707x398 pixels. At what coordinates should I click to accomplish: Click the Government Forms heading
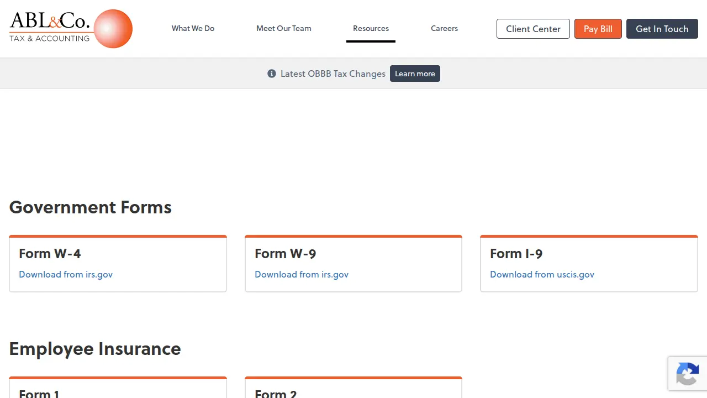91,207
